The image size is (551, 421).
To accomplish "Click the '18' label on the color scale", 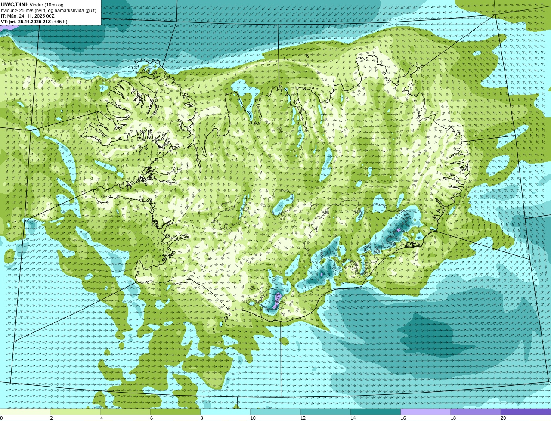I will pos(453,418).
